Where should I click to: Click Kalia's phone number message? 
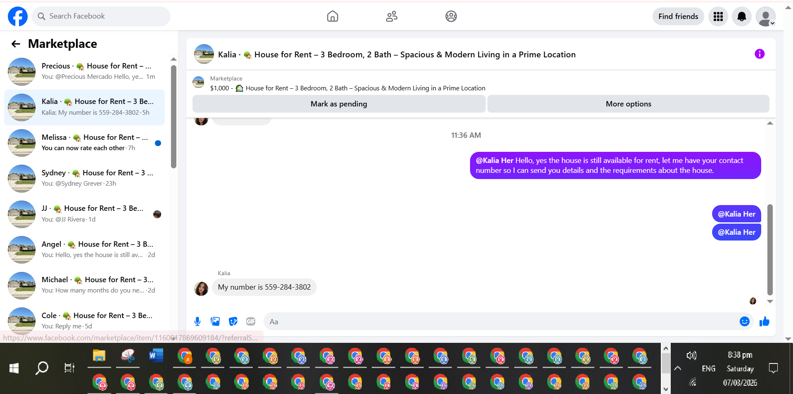(x=264, y=287)
